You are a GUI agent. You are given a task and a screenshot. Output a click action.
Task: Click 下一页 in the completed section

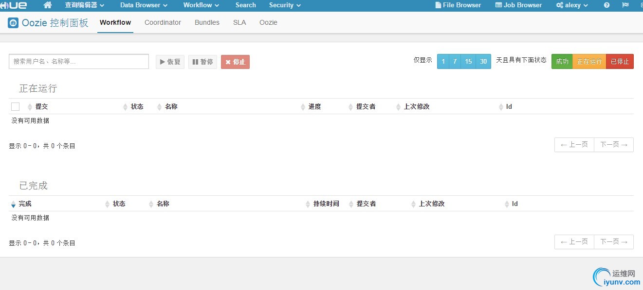click(x=614, y=242)
